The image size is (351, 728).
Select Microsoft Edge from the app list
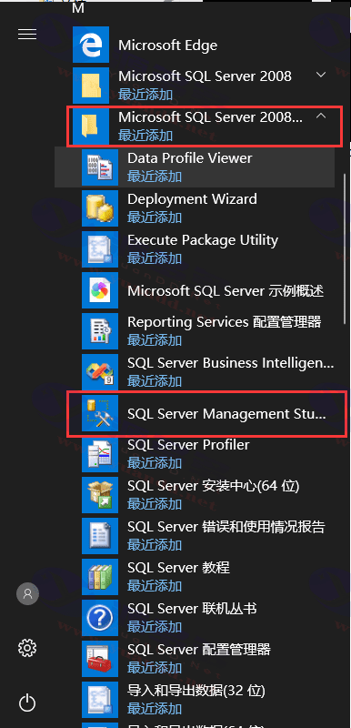click(203, 45)
